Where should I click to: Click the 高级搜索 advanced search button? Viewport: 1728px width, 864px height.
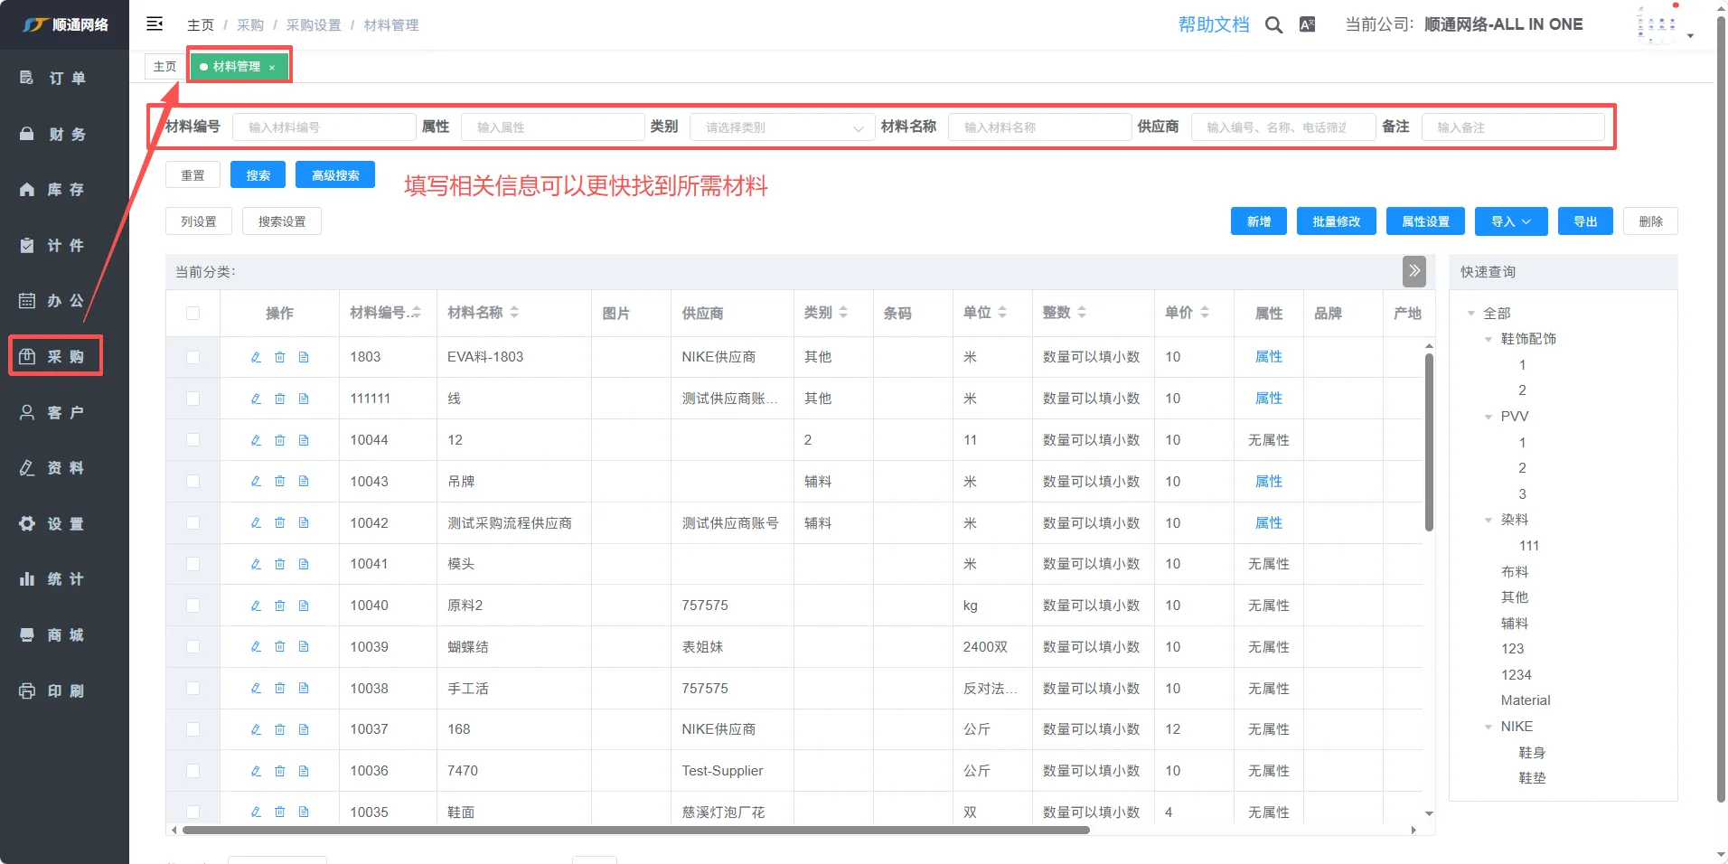(x=334, y=175)
